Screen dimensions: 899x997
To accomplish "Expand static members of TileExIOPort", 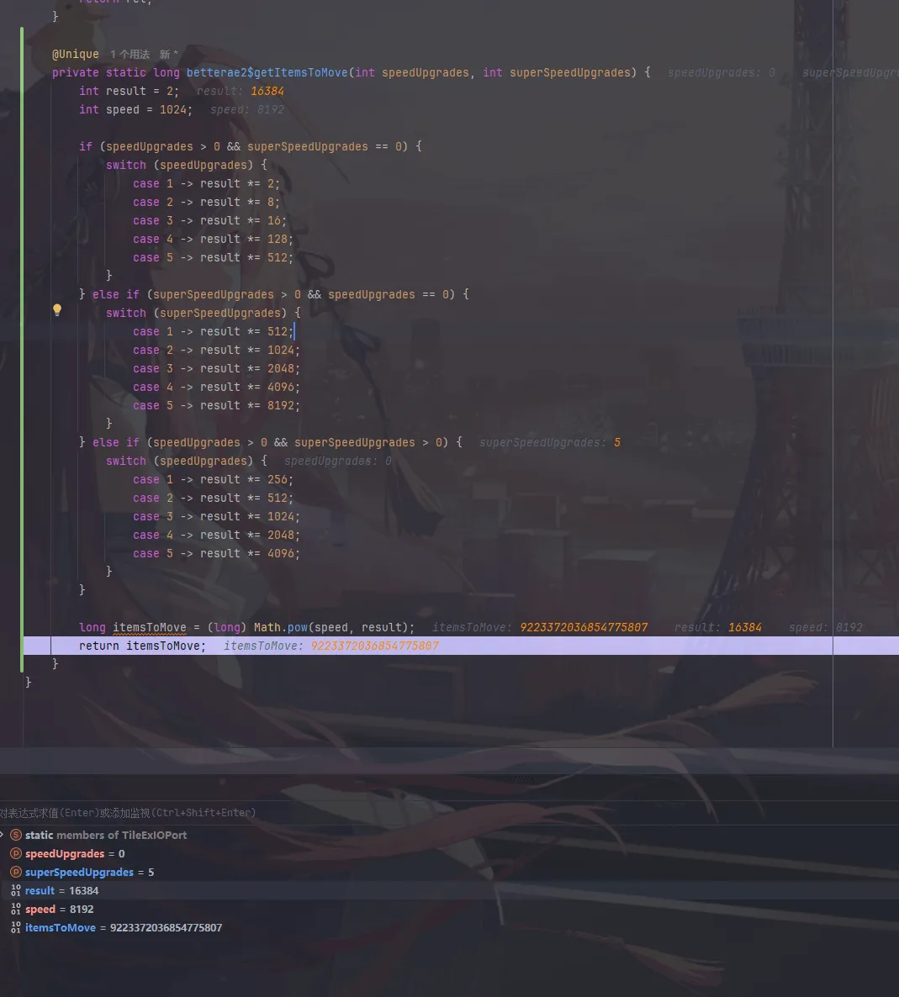I will coord(2,835).
